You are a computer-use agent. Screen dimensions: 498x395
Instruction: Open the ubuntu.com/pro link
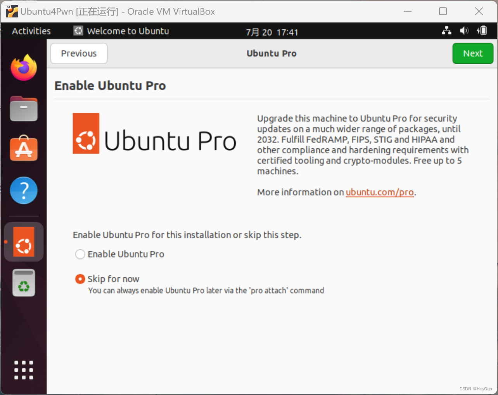(379, 192)
